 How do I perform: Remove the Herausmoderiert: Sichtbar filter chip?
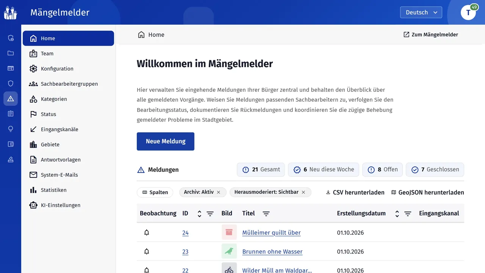click(x=304, y=192)
